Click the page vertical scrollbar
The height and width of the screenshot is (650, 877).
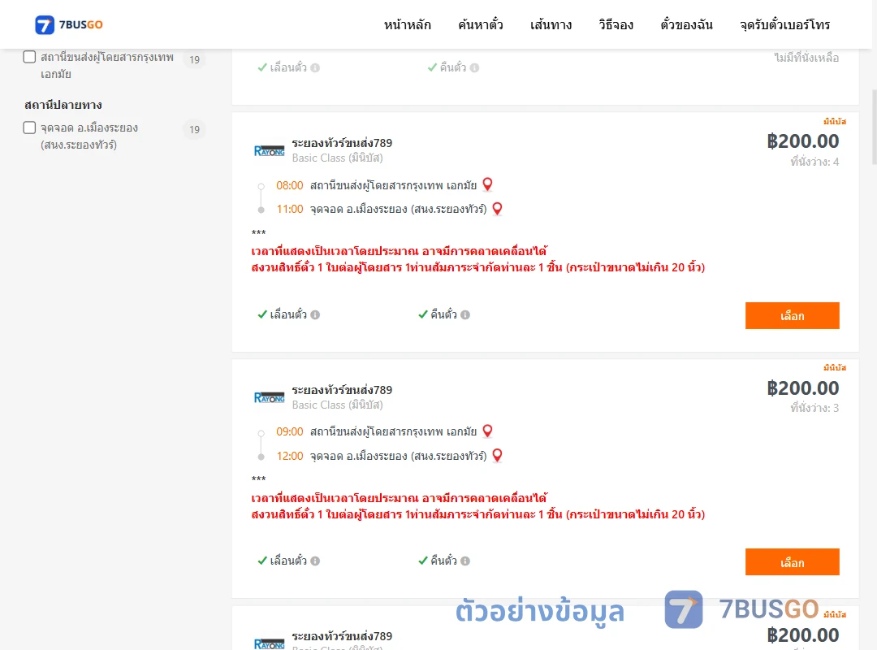point(875,127)
